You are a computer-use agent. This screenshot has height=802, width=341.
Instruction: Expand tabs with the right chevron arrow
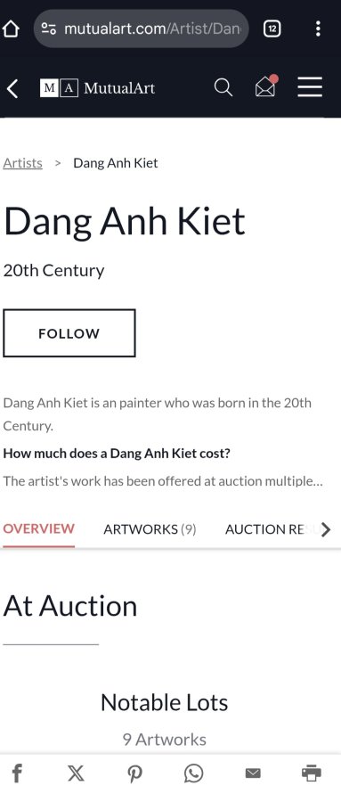pos(325,529)
